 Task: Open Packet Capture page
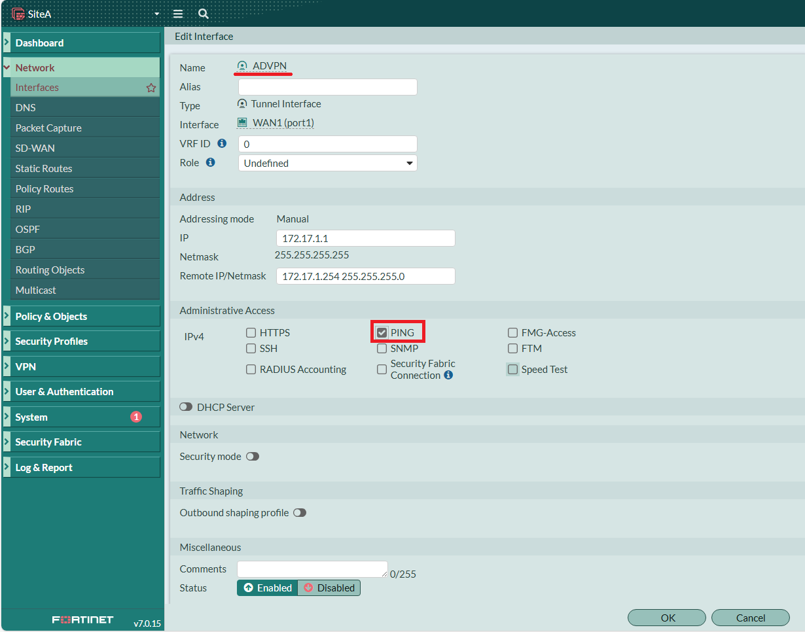(85, 128)
